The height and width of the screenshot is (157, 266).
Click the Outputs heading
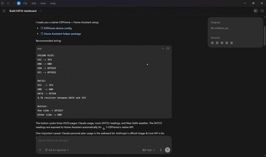point(215,22)
